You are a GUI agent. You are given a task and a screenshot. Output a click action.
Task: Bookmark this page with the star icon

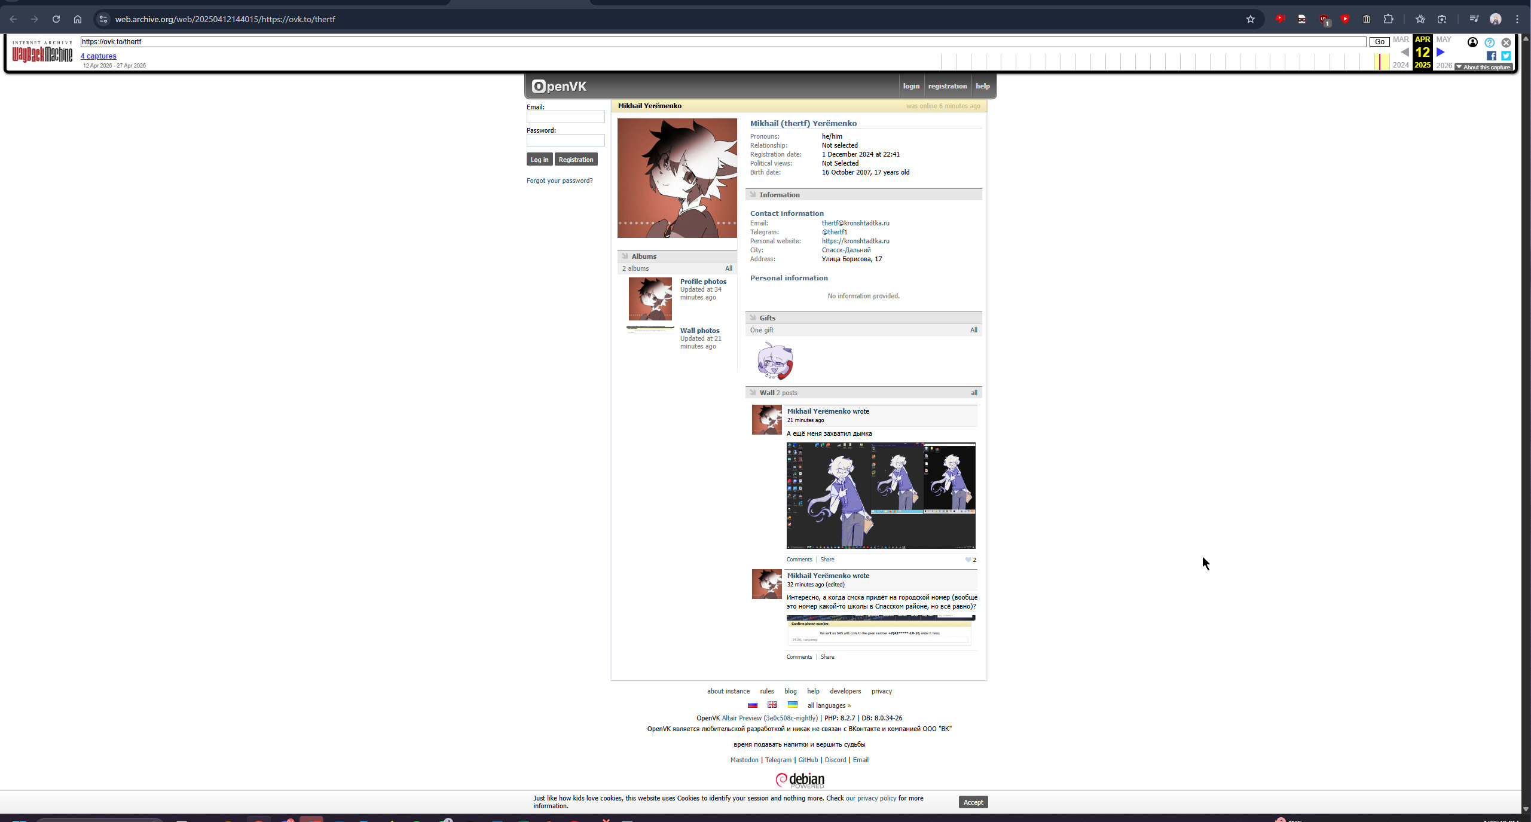pyautogui.click(x=1250, y=19)
